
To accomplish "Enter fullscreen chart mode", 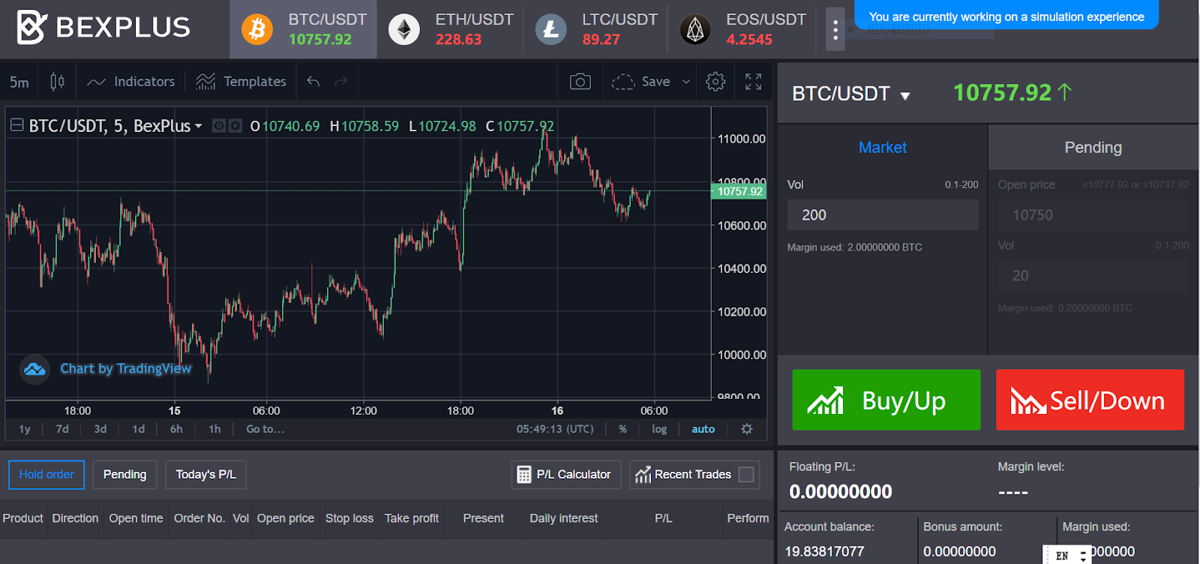I will 754,81.
